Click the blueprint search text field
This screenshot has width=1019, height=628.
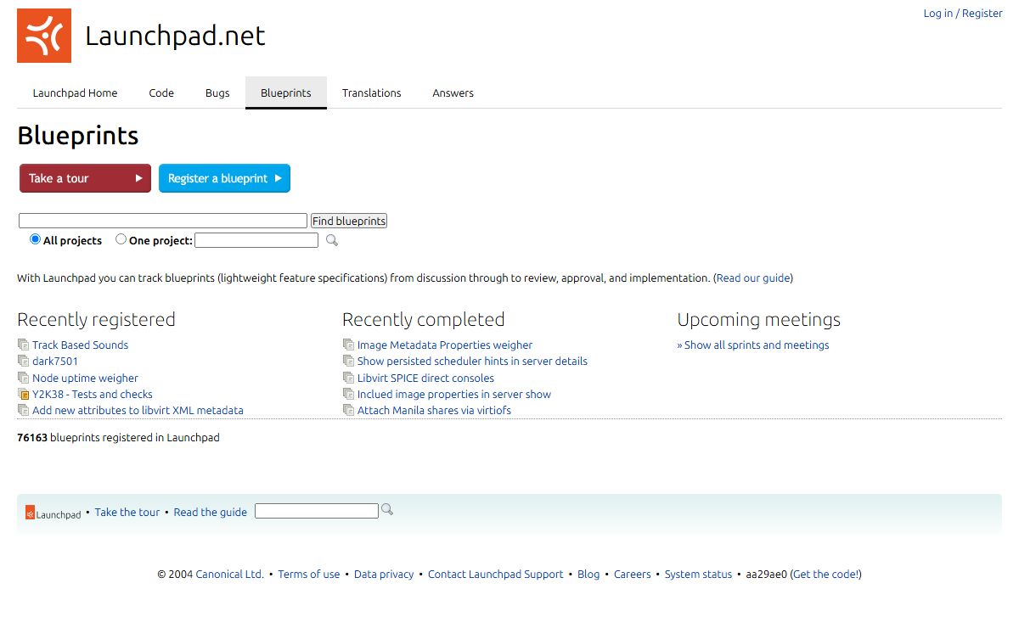[x=163, y=221]
